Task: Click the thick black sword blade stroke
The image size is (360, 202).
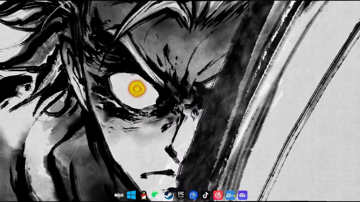Action: click(x=218, y=106)
